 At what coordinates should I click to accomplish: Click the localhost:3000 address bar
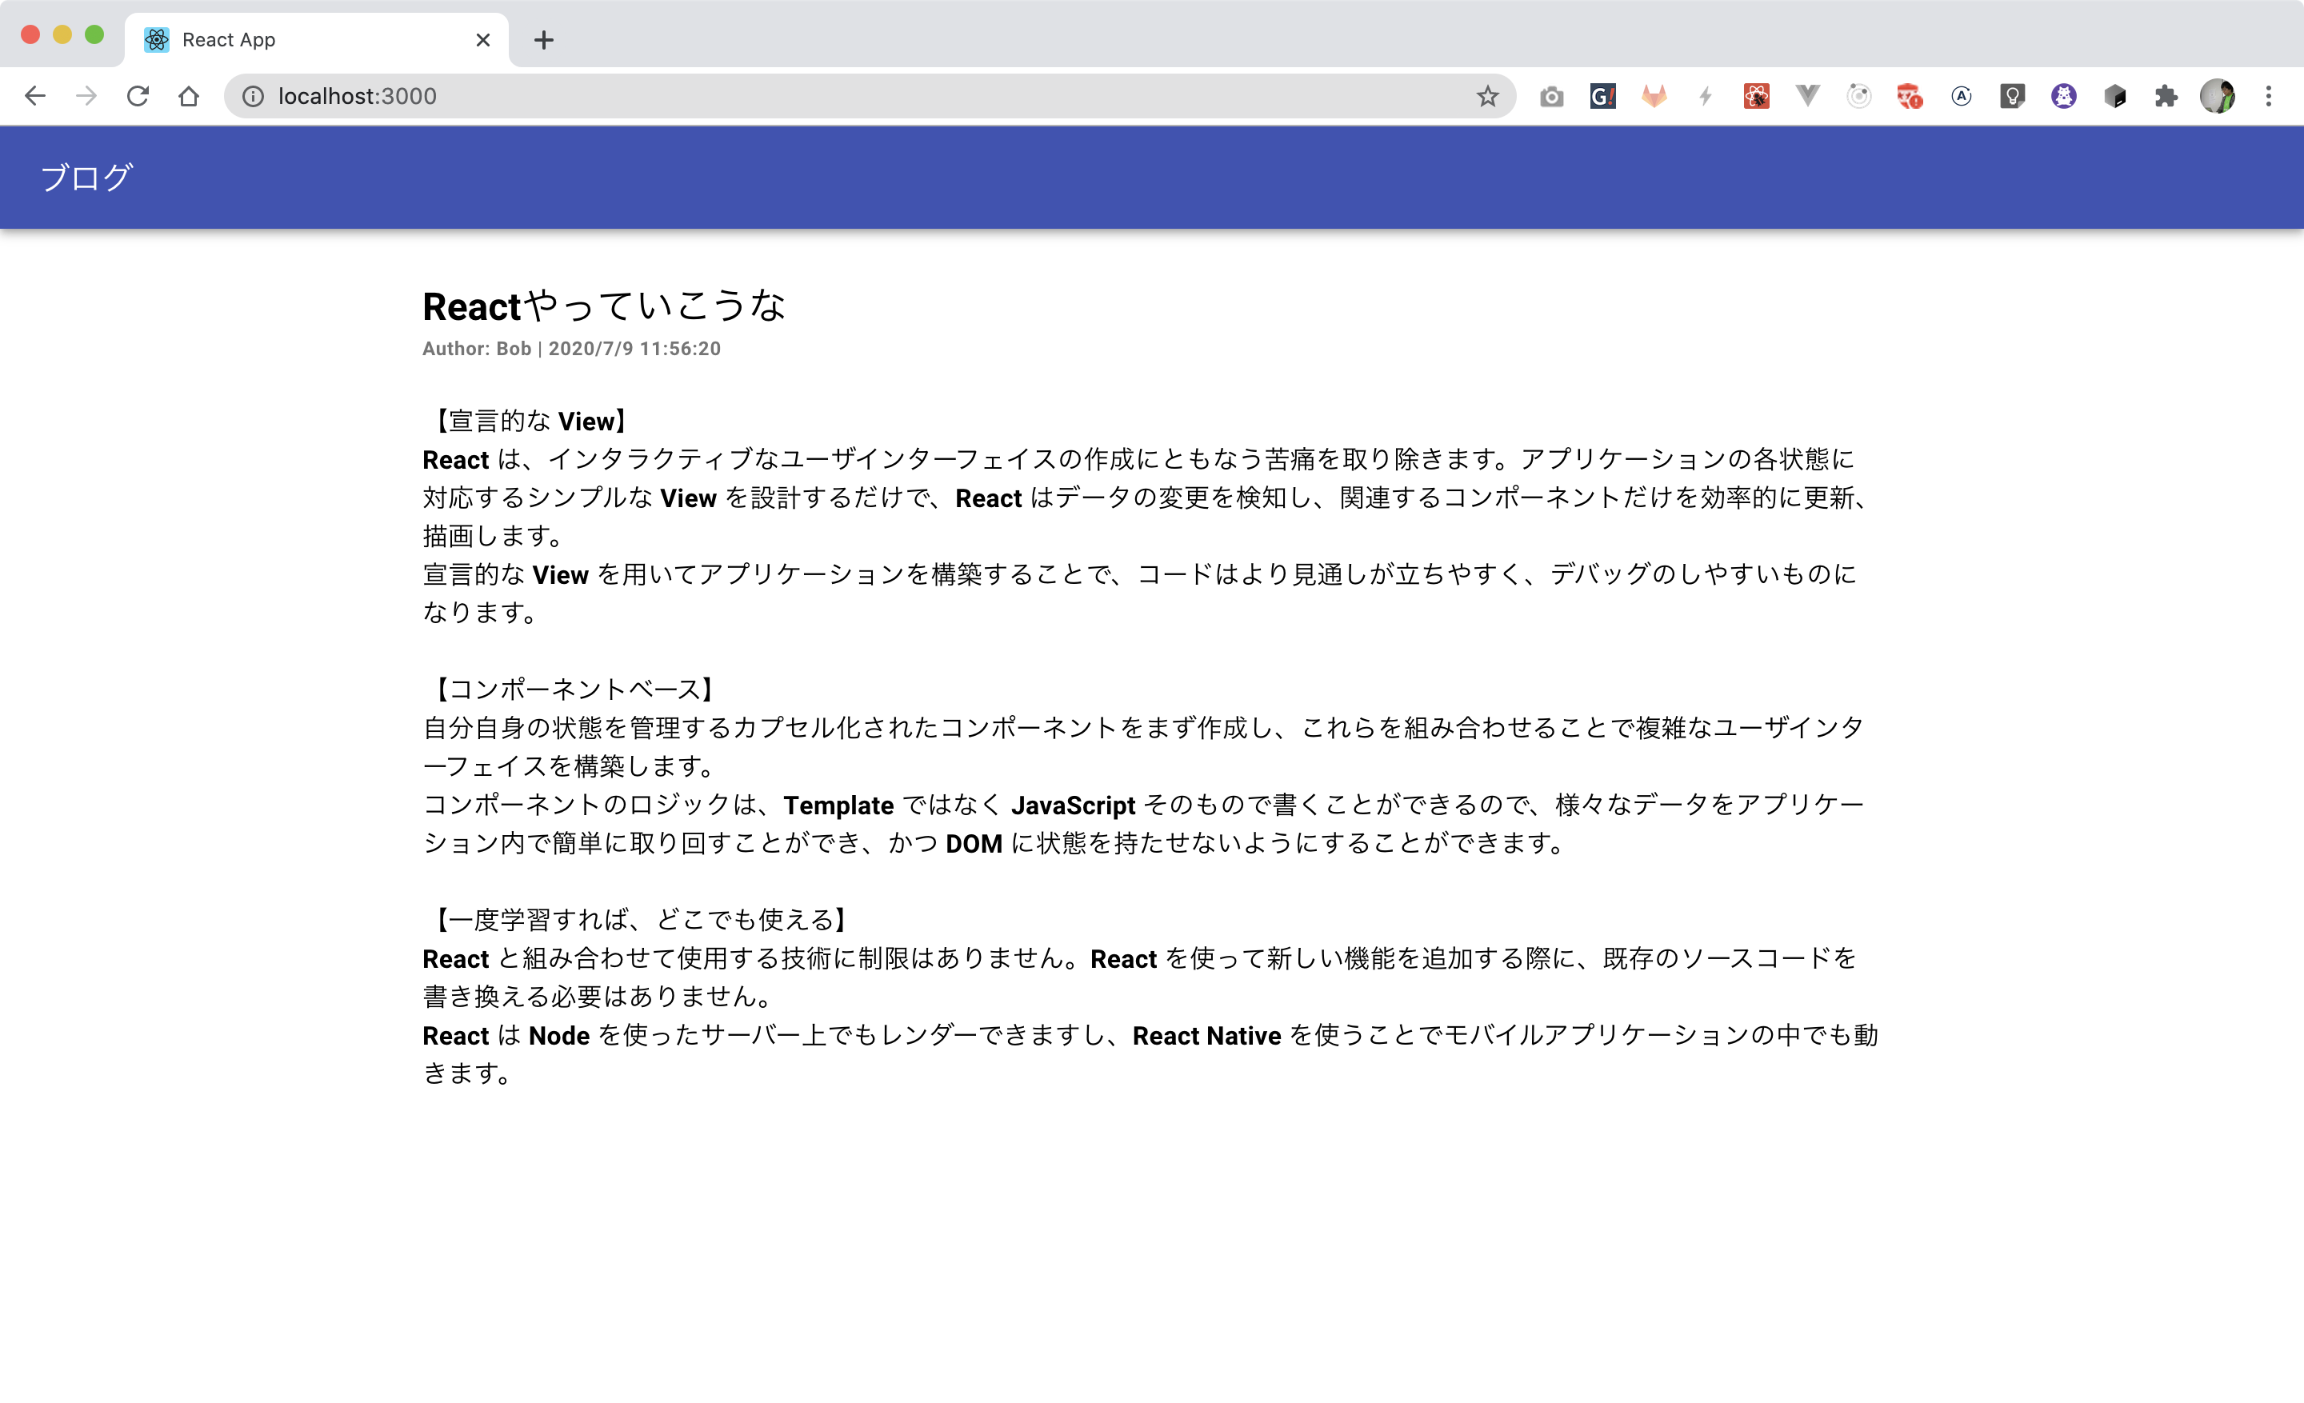pyautogui.click(x=842, y=96)
